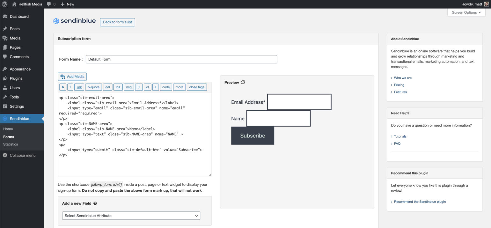Click the close tags button
491x228 pixels.
(x=197, y=87)
